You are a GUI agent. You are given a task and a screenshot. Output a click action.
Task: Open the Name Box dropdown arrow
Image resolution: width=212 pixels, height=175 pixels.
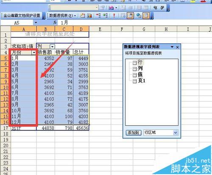36,23
